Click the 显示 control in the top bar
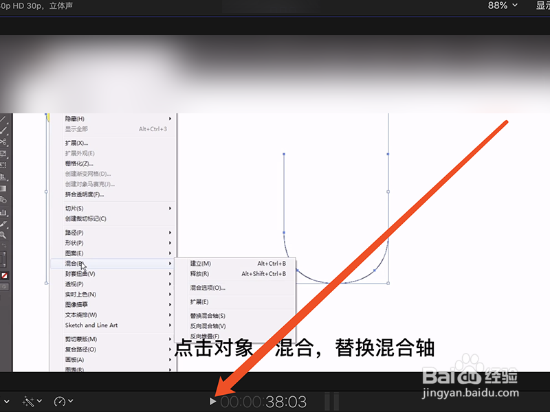This screenshot has width=550, height=412. tap(542, 5)
